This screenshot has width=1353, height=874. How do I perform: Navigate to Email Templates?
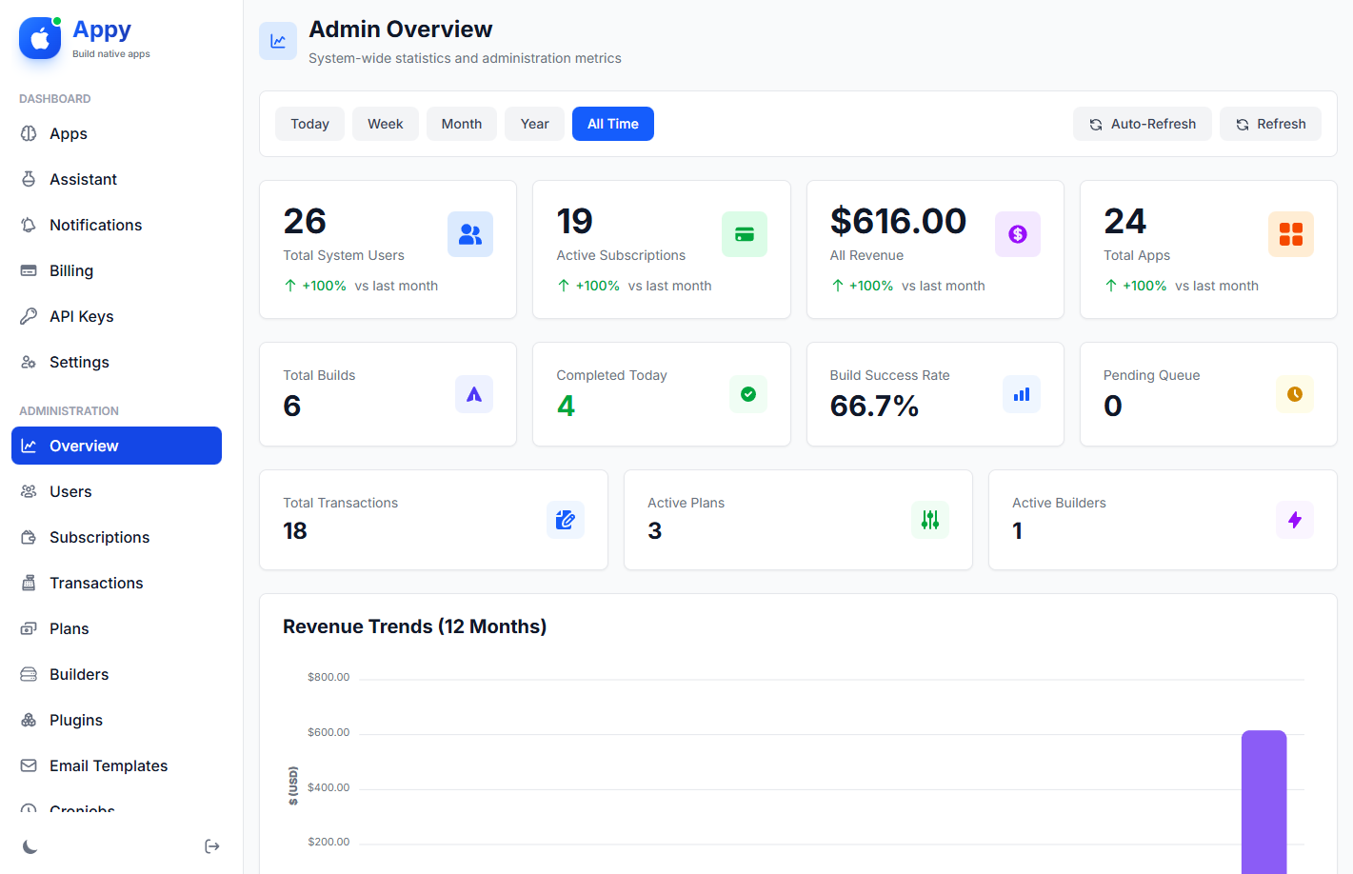[x=109, y=765]
